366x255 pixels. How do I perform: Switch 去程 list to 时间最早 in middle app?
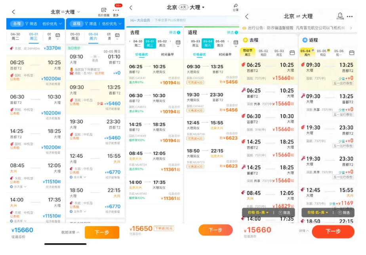(x=167, y=55)
